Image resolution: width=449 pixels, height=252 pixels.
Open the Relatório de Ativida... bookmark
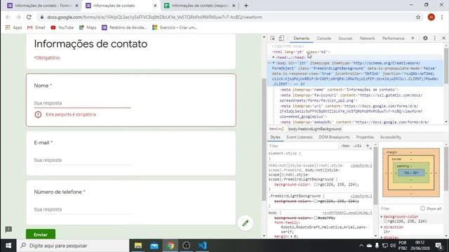pyautogui.click(x=124, y=27)
